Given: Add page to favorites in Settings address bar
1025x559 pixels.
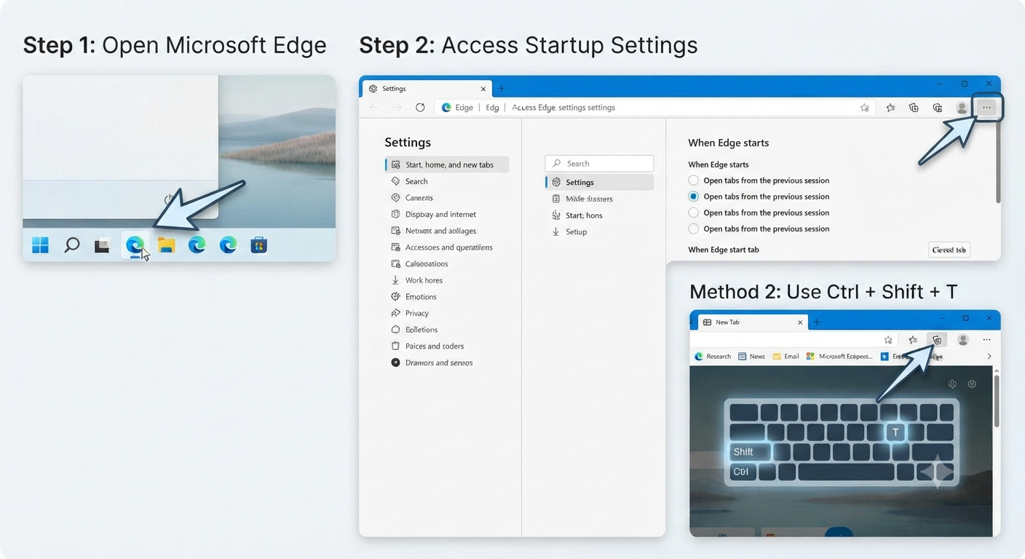Looking at the screenshot, I should tap(864, 108).
